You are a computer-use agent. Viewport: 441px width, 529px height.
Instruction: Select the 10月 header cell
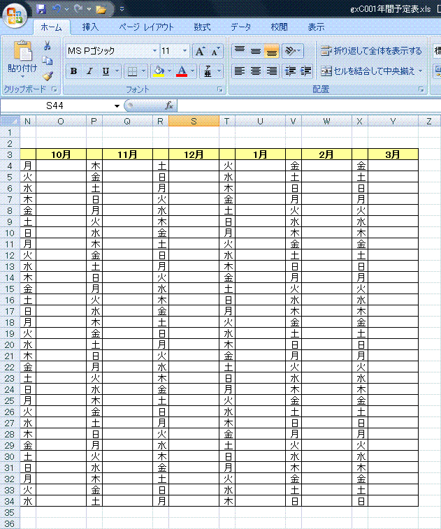click(61, 155)
